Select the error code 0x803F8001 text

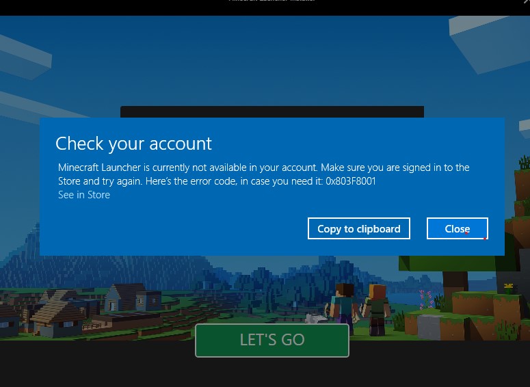[x=351, y=181]
